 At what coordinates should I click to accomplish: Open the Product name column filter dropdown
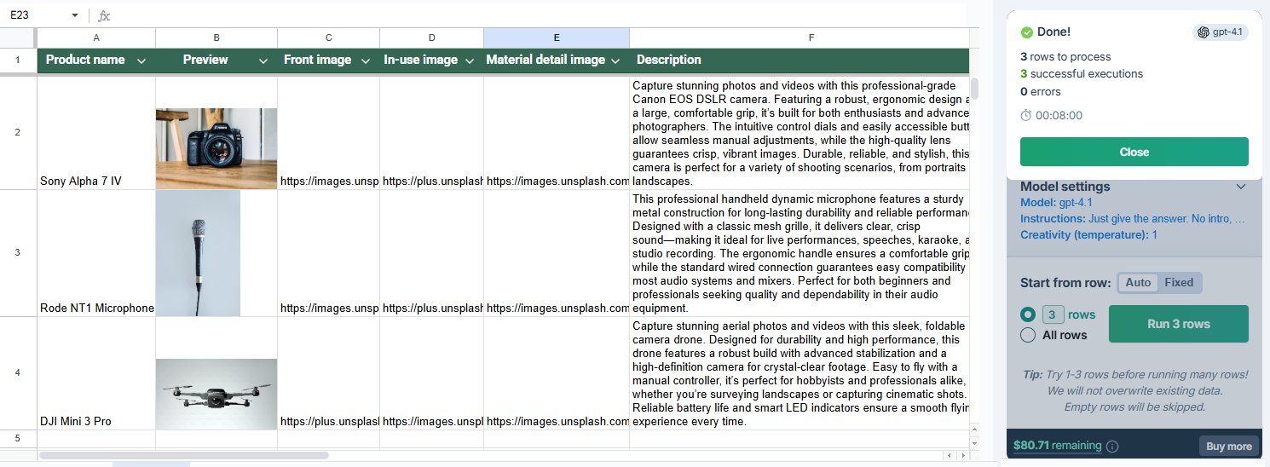141,61
